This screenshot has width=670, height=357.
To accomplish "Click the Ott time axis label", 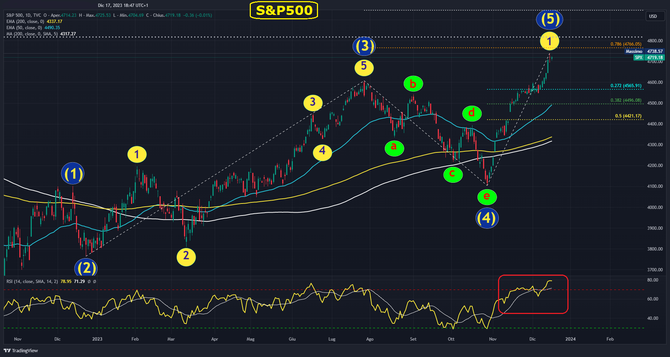I will (451, 339).
